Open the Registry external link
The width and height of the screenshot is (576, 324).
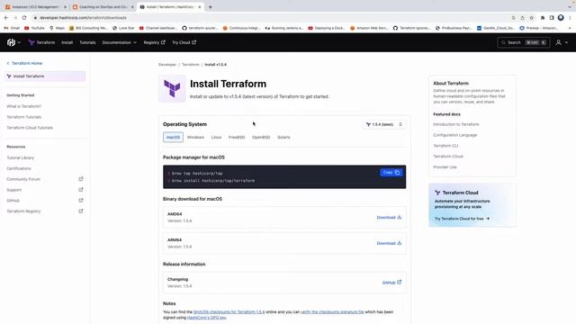[x=154, y=42]
